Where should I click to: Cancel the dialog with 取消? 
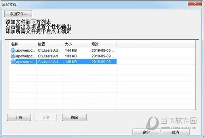(175, 132)
